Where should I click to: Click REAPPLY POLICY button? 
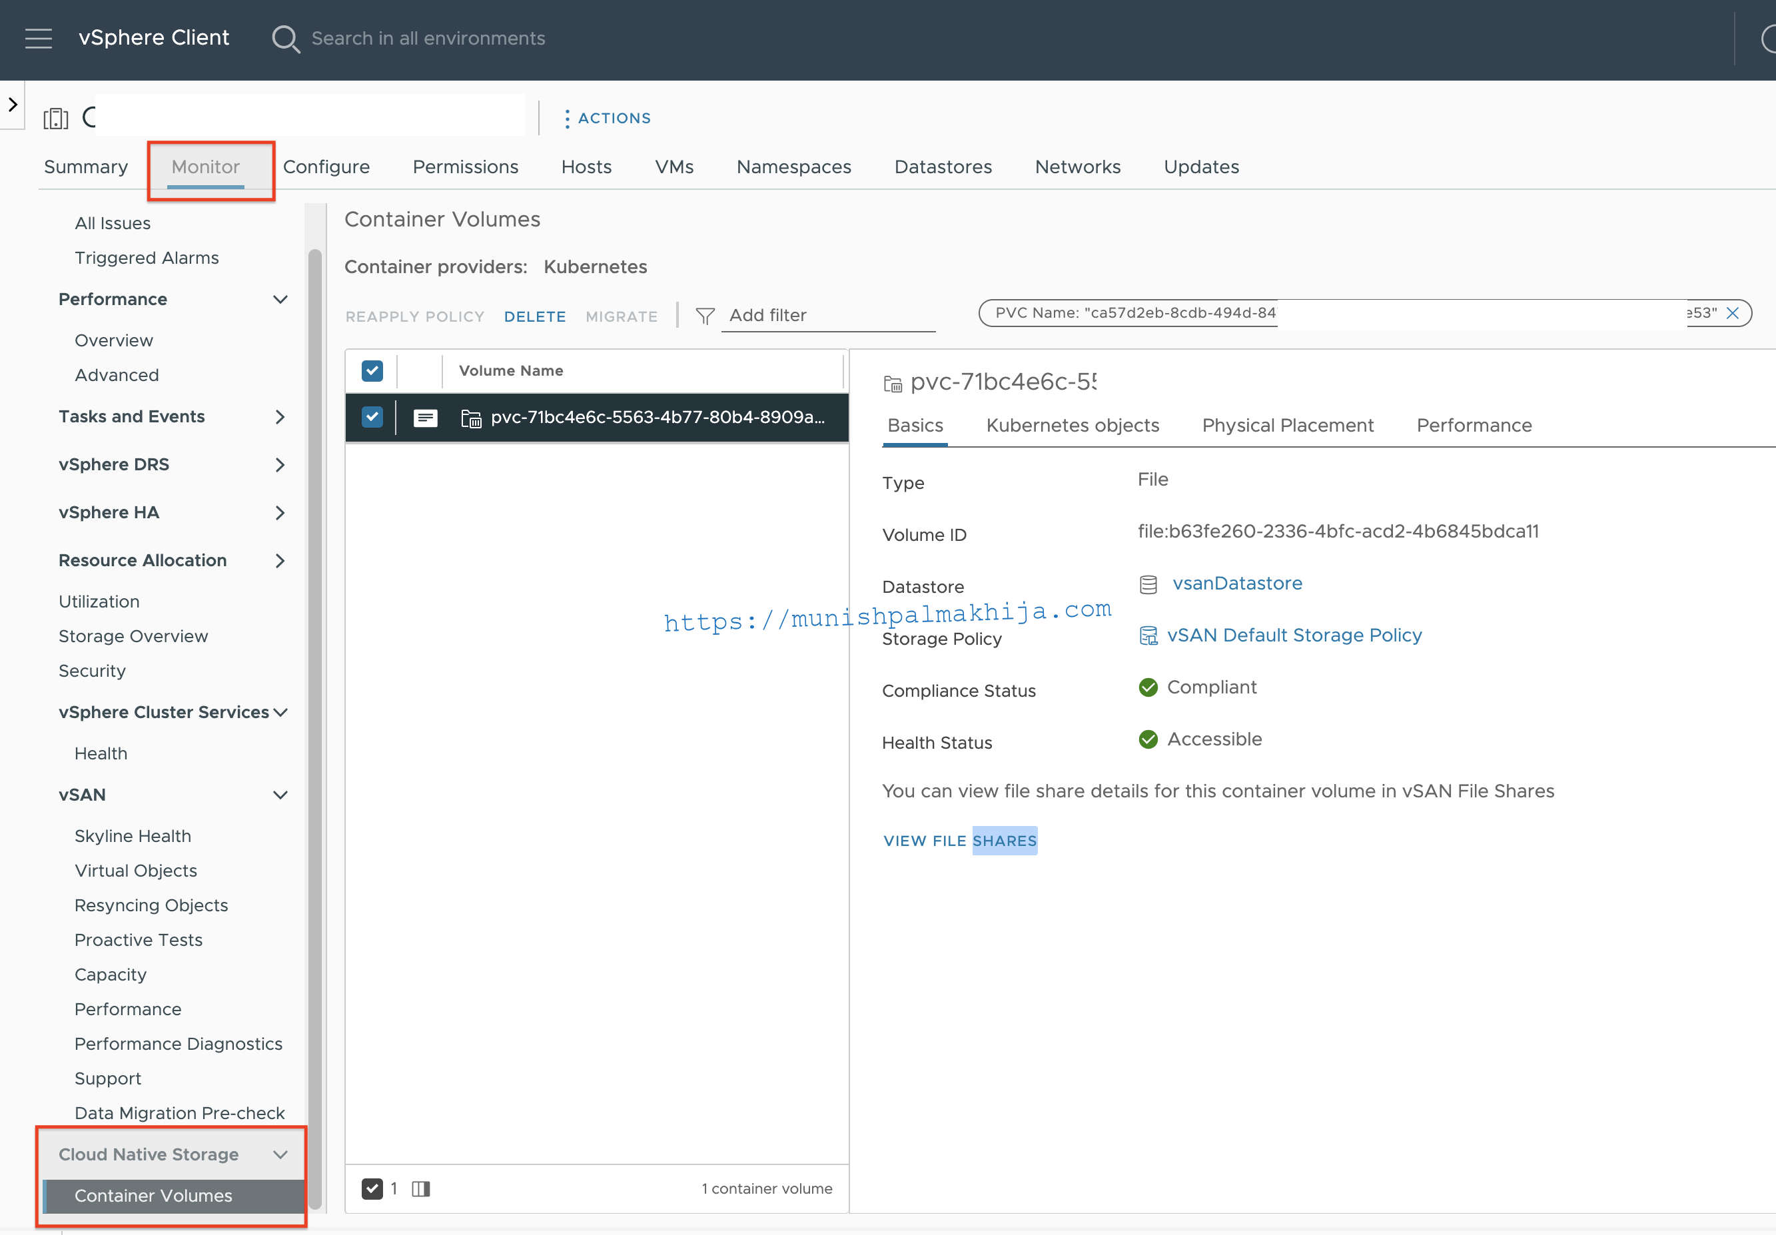(x=414, y=316)
